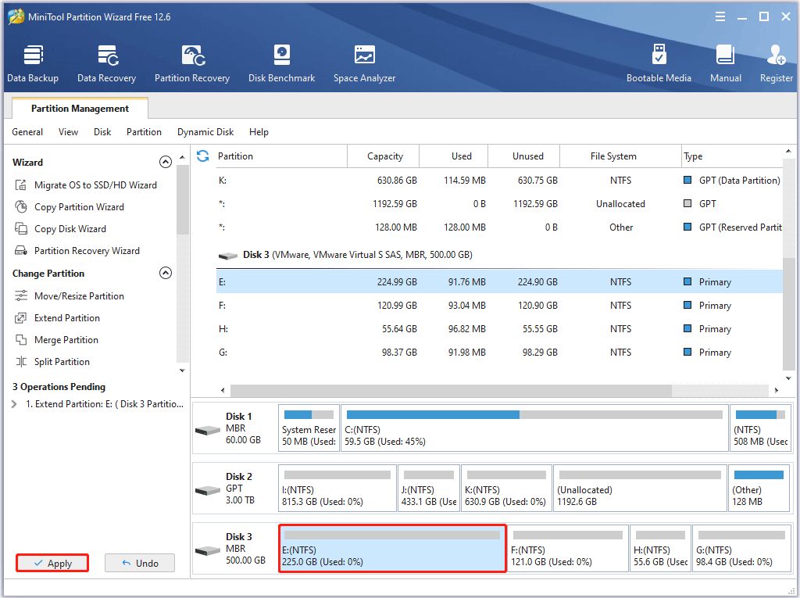
Task: Click the Type column header
Action: click(732, 156)
